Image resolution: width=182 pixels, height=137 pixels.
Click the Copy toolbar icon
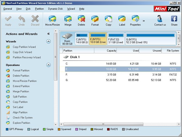(108, 19)
